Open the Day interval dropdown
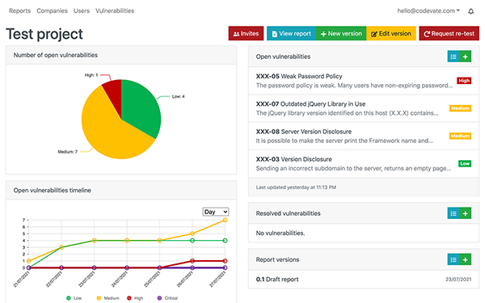The width and height of the screenshot is (485, 303). [216, 212]
